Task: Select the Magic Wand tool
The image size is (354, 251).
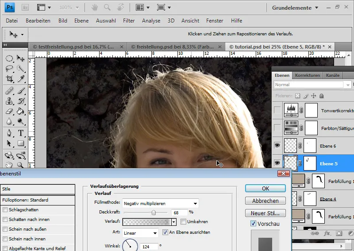Action: (x=20, y=68)
